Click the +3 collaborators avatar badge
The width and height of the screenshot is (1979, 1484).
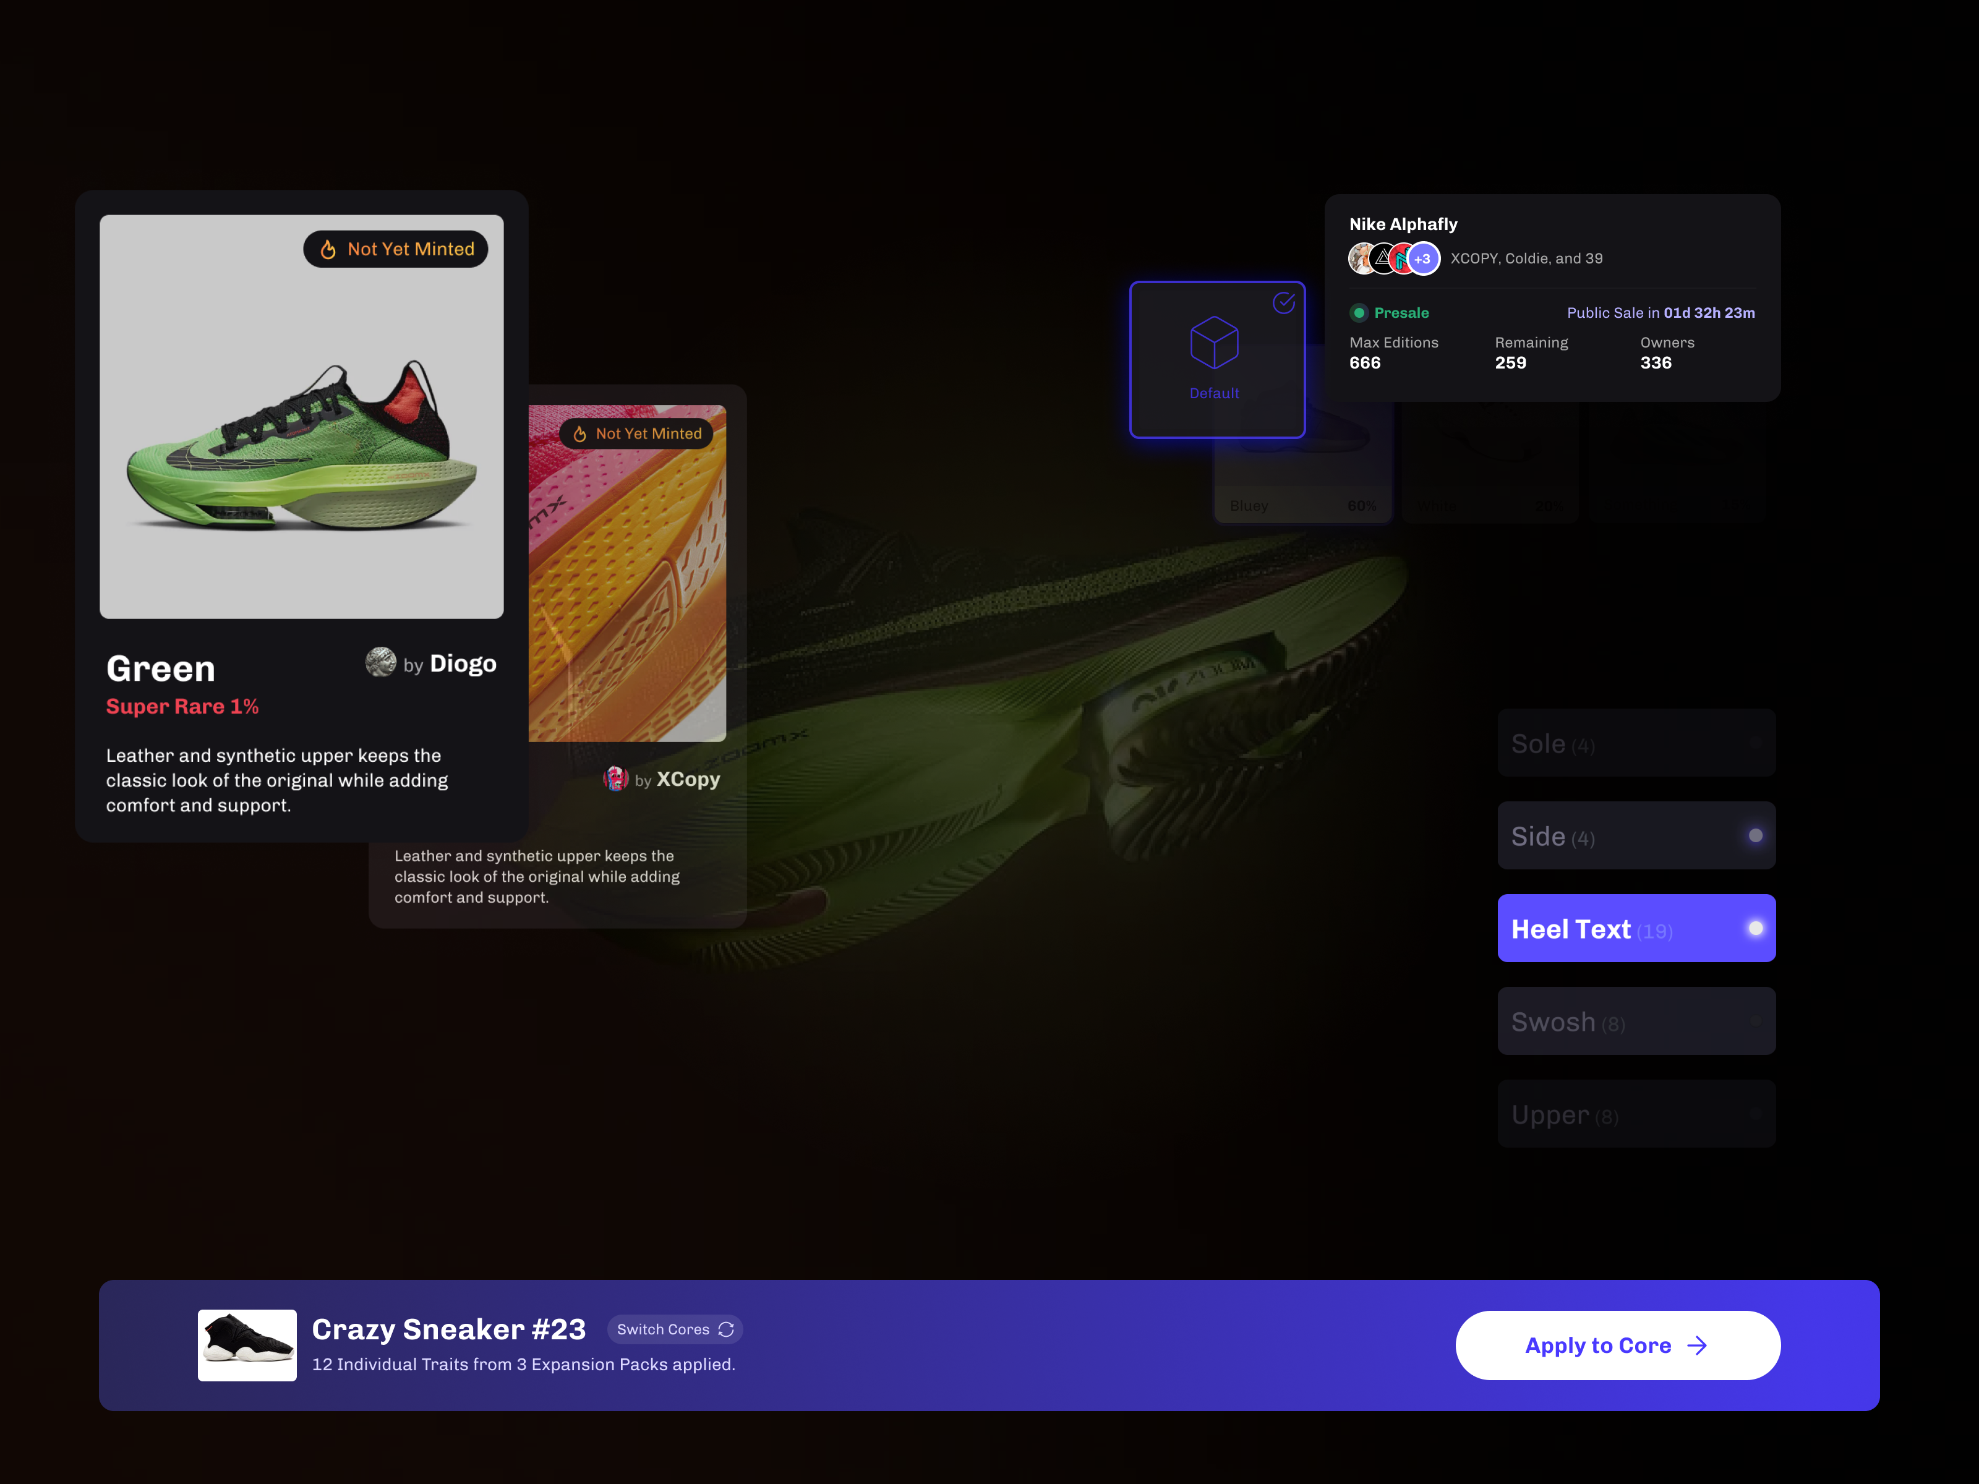(1422, 258)
